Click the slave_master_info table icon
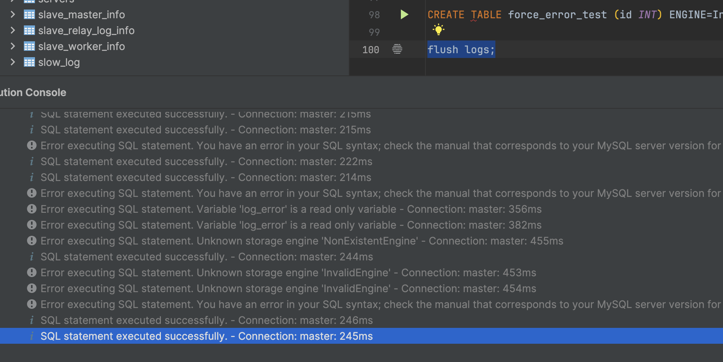 coord(29,15)
